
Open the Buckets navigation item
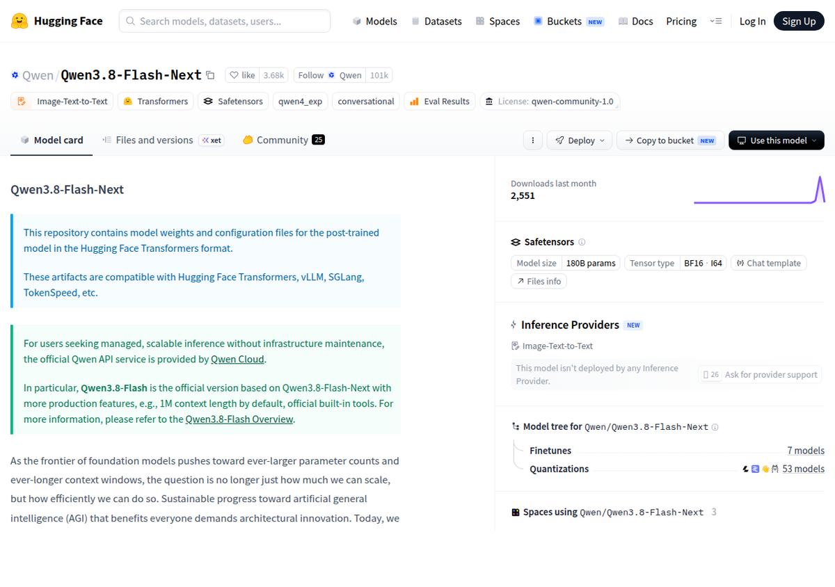point(568,22)
